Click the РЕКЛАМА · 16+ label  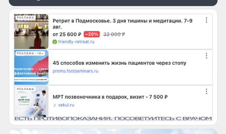click(x=30, y=54)
